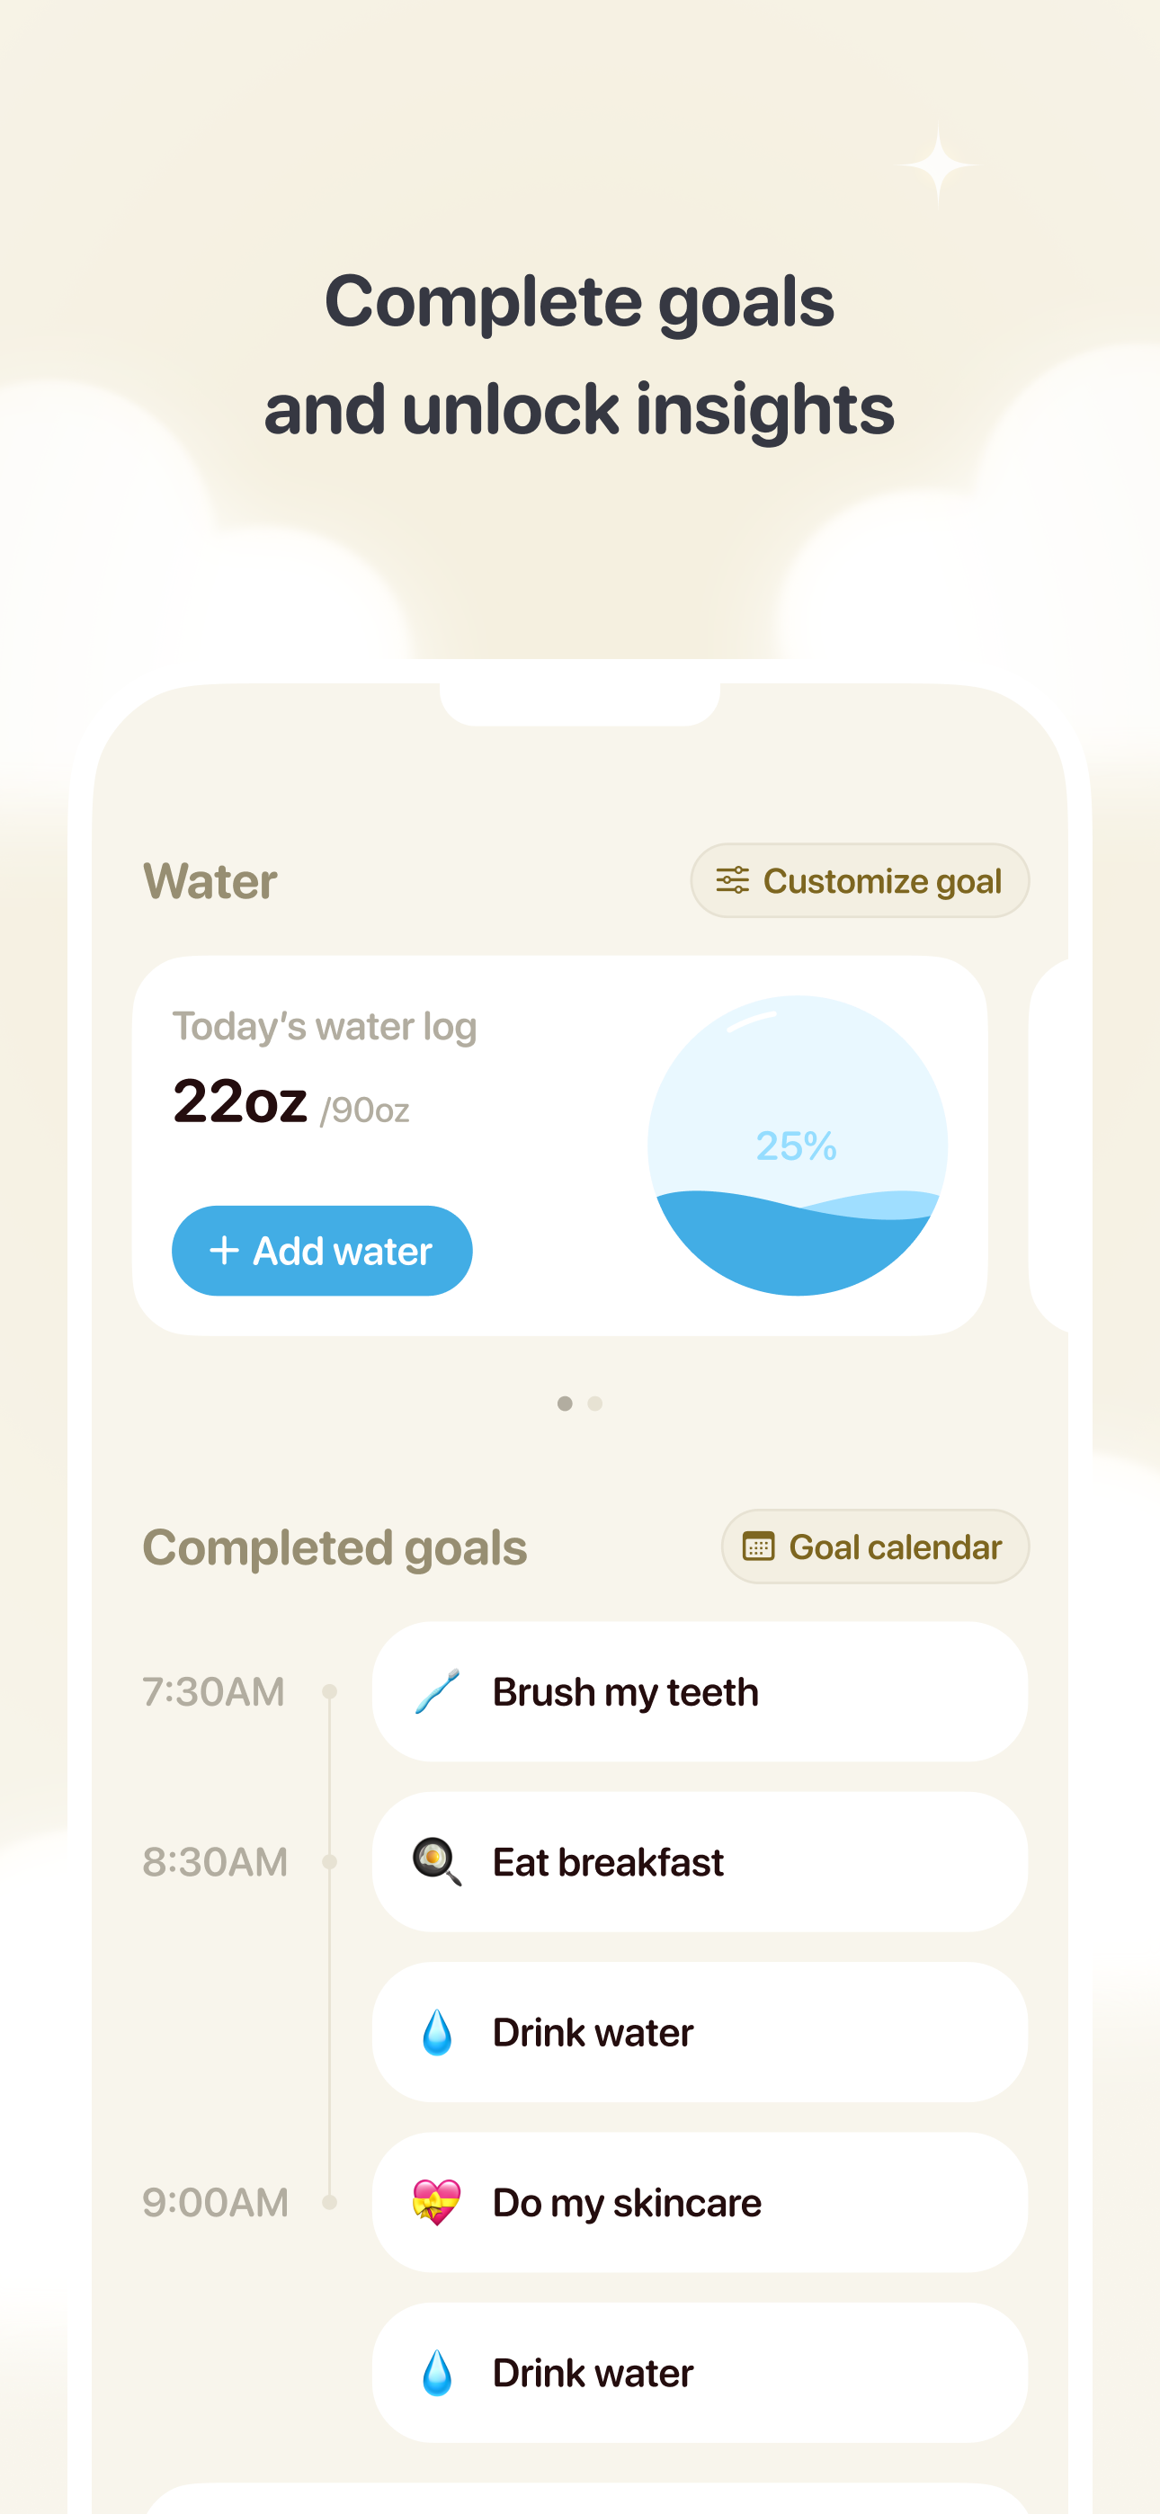The height and width of the screenshot is (2514, 1160).
Task: Tap the 25% water progress circle
Action: pos(797,1146)
